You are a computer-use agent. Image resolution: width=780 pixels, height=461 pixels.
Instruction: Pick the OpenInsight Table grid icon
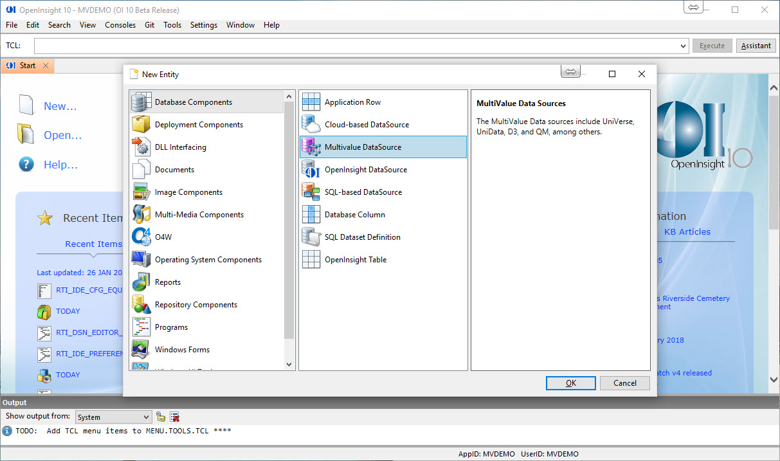(311, 260)
